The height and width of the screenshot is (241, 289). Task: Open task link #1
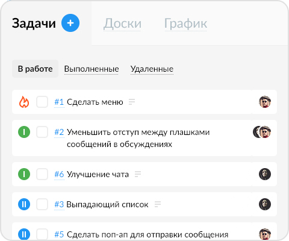click(x=59, y=102)
